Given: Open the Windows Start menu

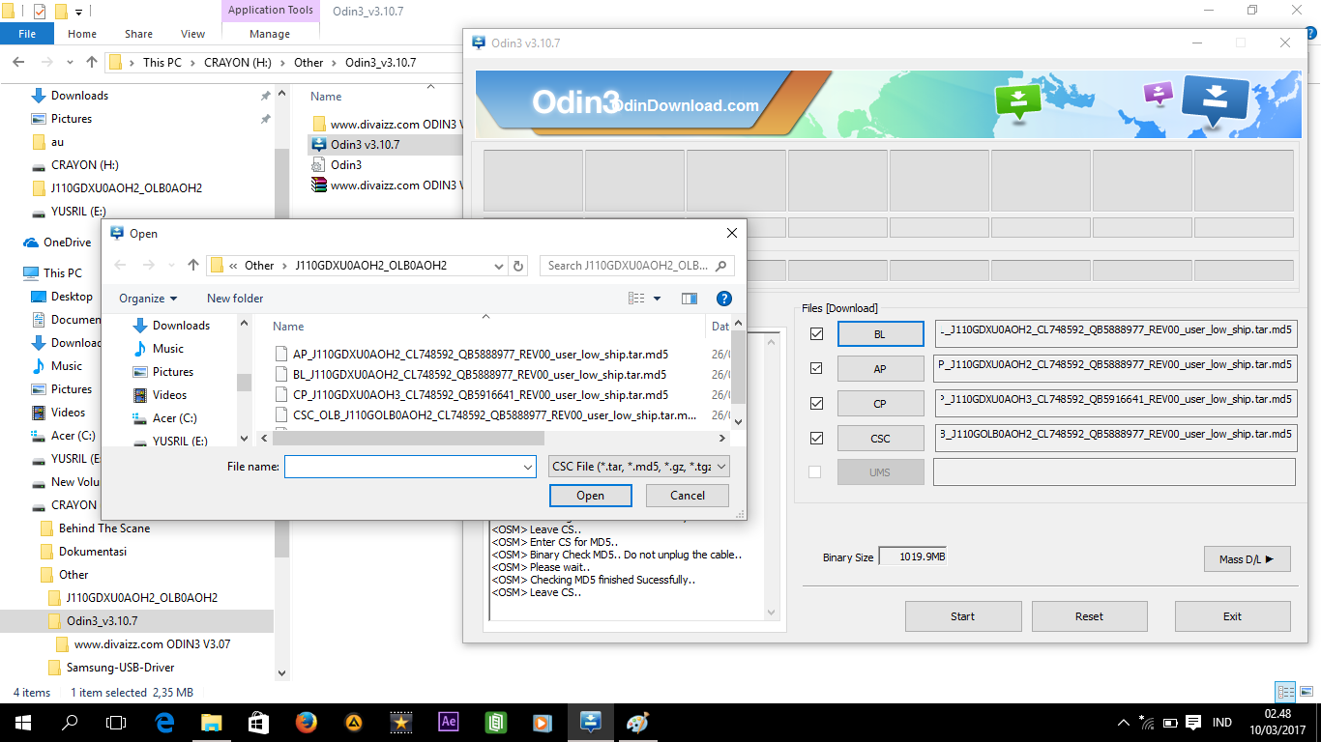Looking at the screenshot, I should click(23, 723).
